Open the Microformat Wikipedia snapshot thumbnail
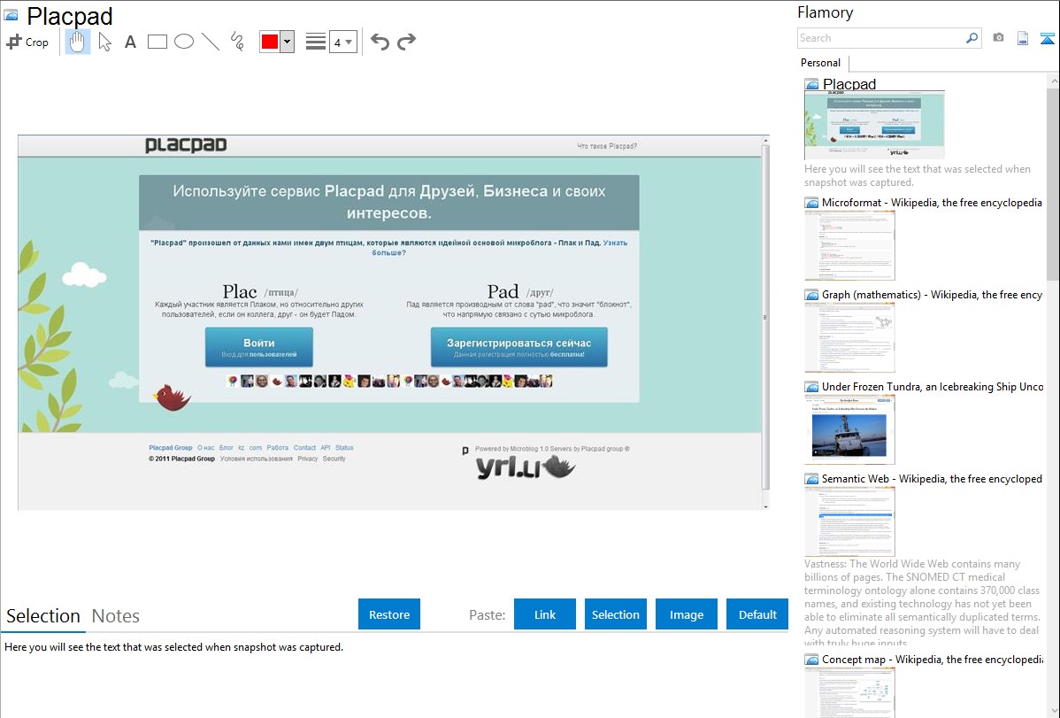Viewport: 1060px width, 718px height. (x=849, y=245)
